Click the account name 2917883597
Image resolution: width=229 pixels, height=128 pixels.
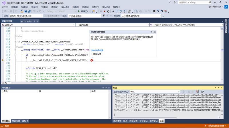(x=215, y=7)
